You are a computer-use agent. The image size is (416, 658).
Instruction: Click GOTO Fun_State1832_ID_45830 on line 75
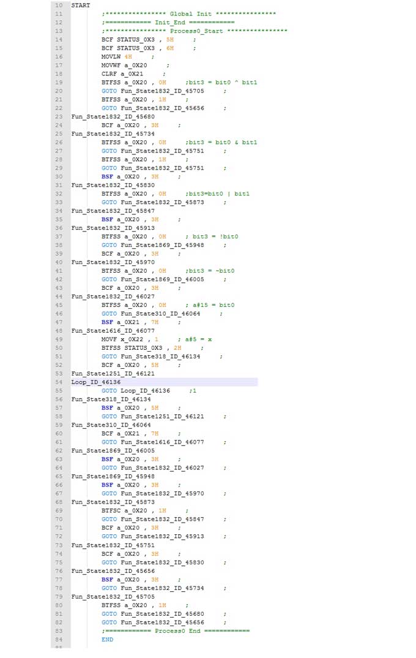(152, 563)
